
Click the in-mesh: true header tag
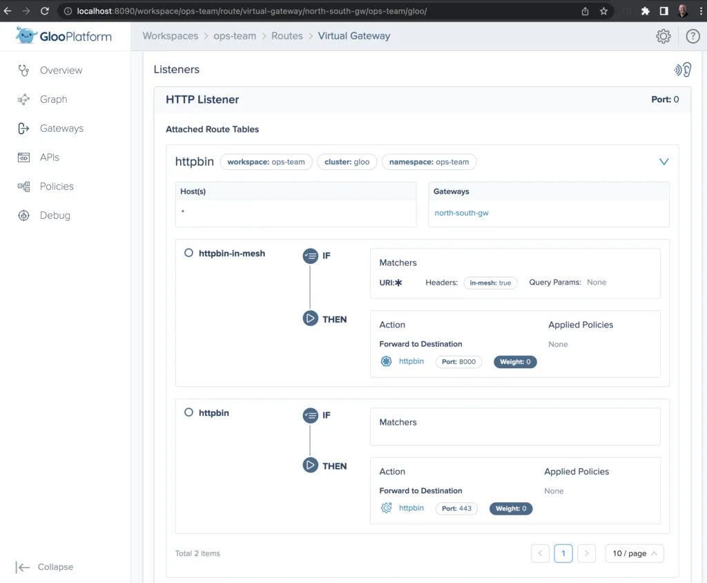[490, 283]
